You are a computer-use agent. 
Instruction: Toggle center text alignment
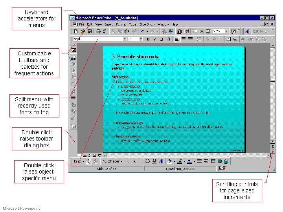[x=184, y=39]
